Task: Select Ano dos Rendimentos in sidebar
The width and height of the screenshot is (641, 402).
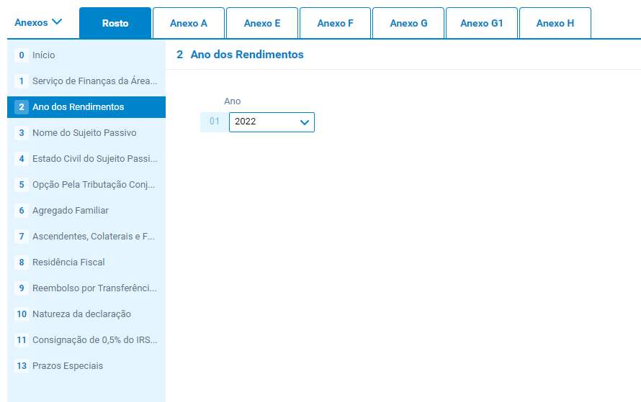Action: 86,107
